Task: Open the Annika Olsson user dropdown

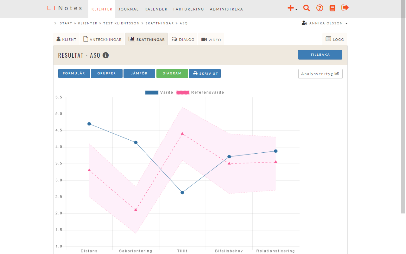Action: 325,23
